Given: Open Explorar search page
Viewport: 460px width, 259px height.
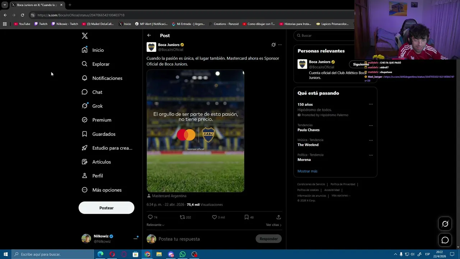Looking at the screenshot, I should click(96, 64).
